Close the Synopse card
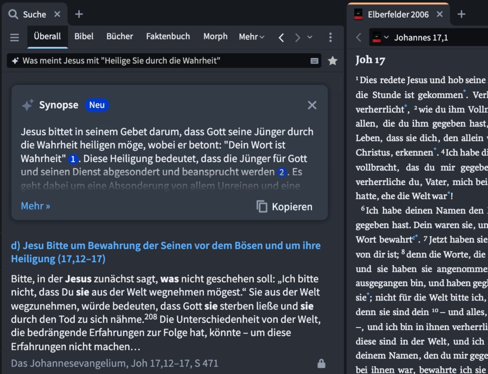The height and width of the screenshot is (374, 488). point(312,105)
